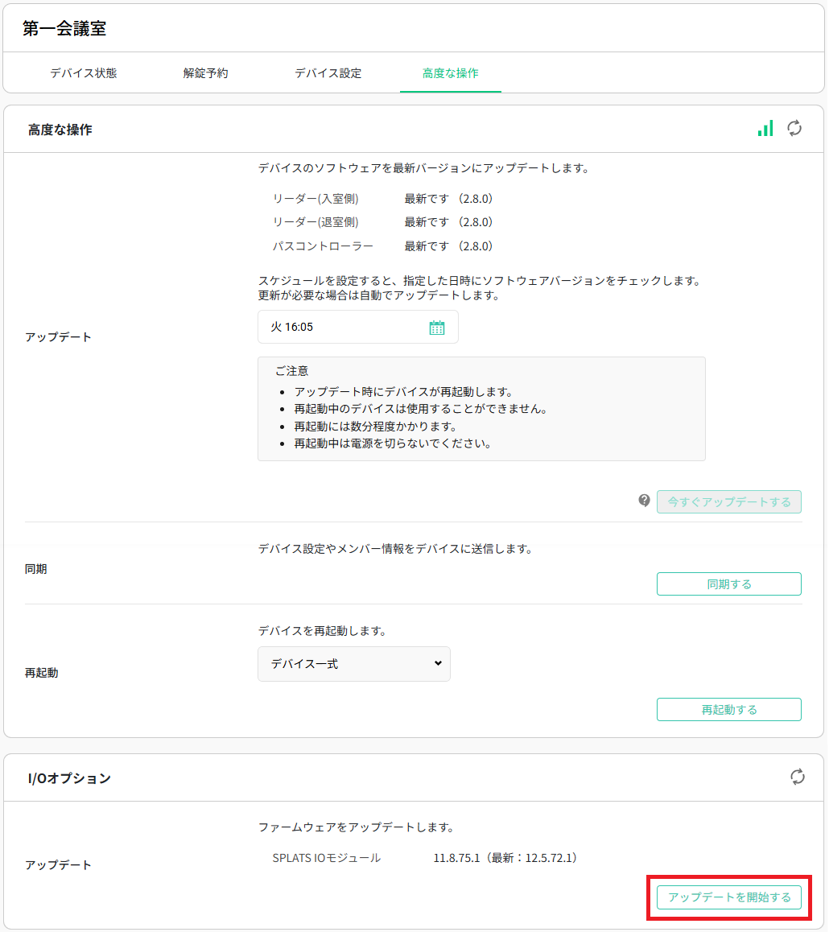Click version text 11.8.75.1（最新：12.5.72.1）
Viewport: 829px width, 932px height.
(x=505, y=858)
